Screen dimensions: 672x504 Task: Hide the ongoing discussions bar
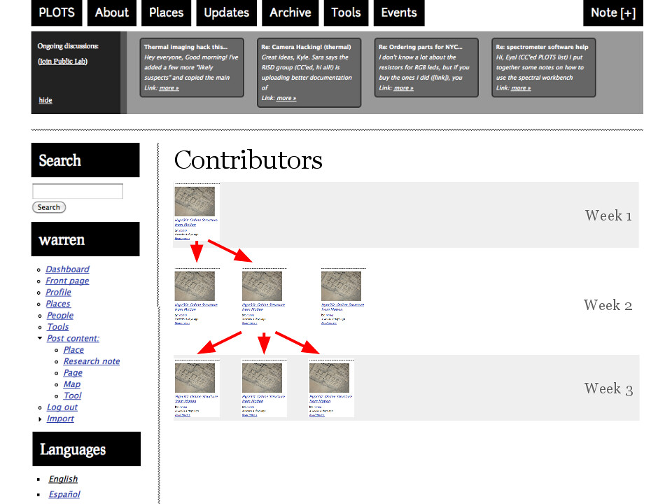[x=45, y=100]
